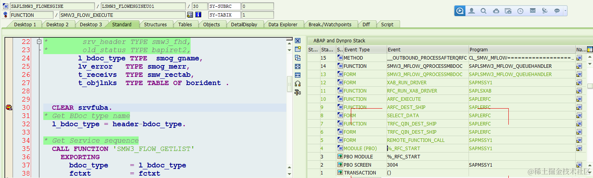Viewport: 593px width, 178px height.
Task: Click the RFC_RUN_XAB_DRIVER event cell
Action: pyautogui.click(x=427, y=91)
